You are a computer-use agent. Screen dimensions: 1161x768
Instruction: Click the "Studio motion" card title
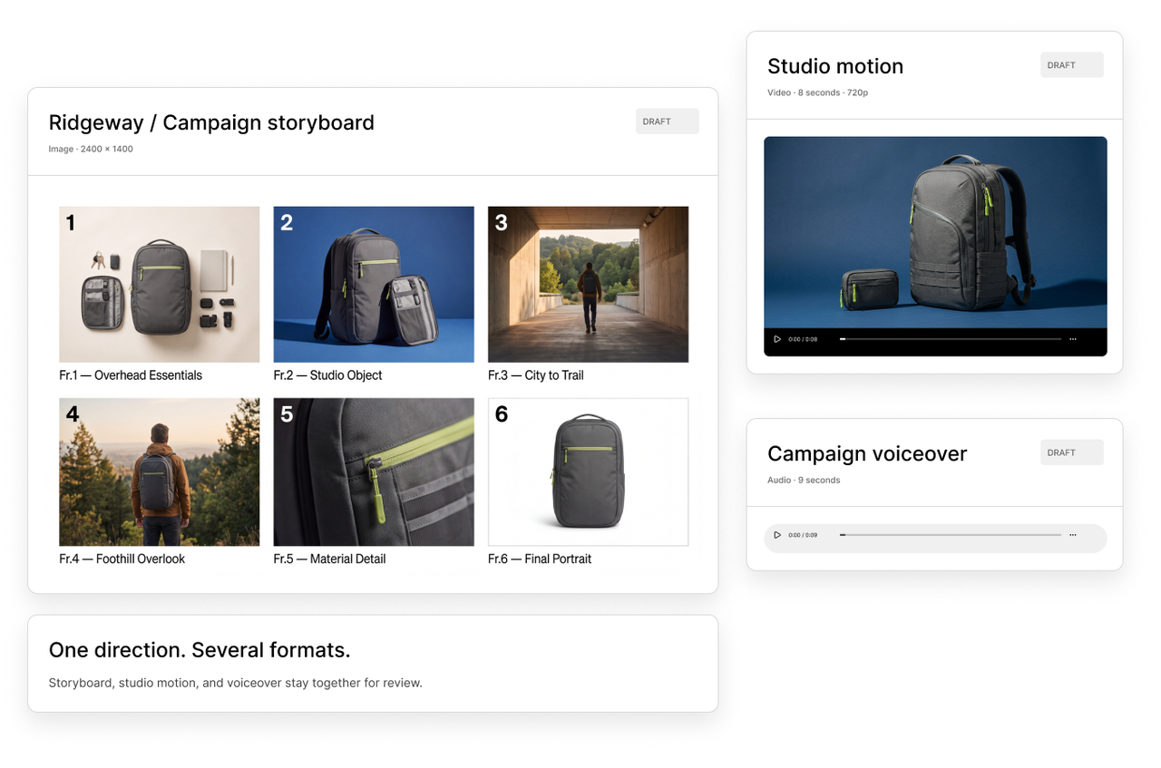coord(835,66)
